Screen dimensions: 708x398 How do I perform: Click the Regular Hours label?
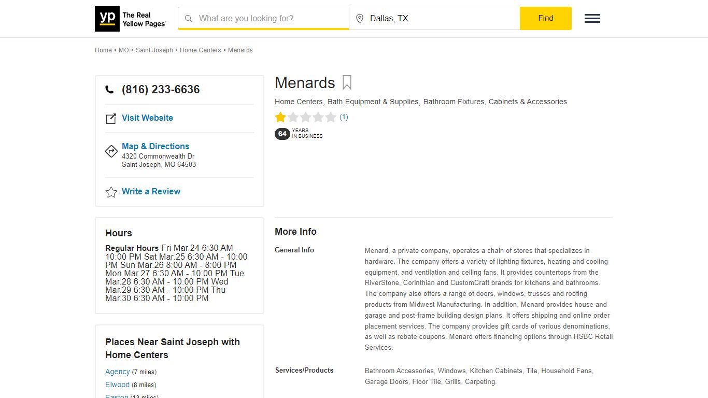pyautogui.click(x=132, y=248)
